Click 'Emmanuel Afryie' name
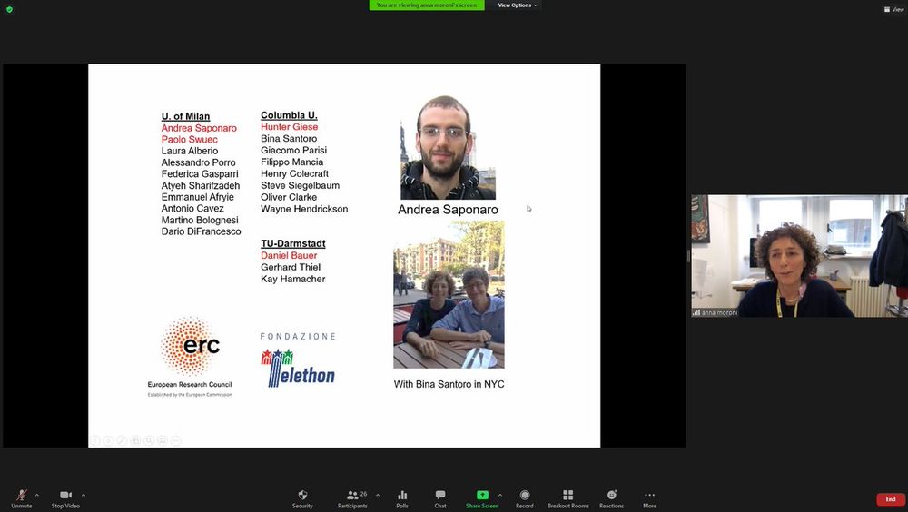Screen dimensions: 908x512 (x=197, y=197)
